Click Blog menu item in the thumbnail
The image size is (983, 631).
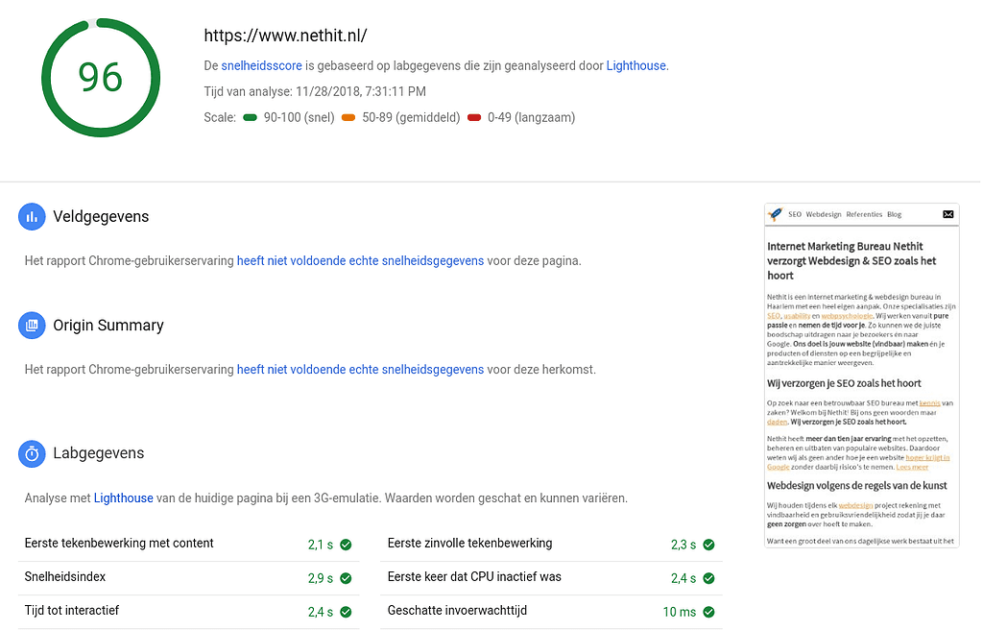(x=894, y=214)
